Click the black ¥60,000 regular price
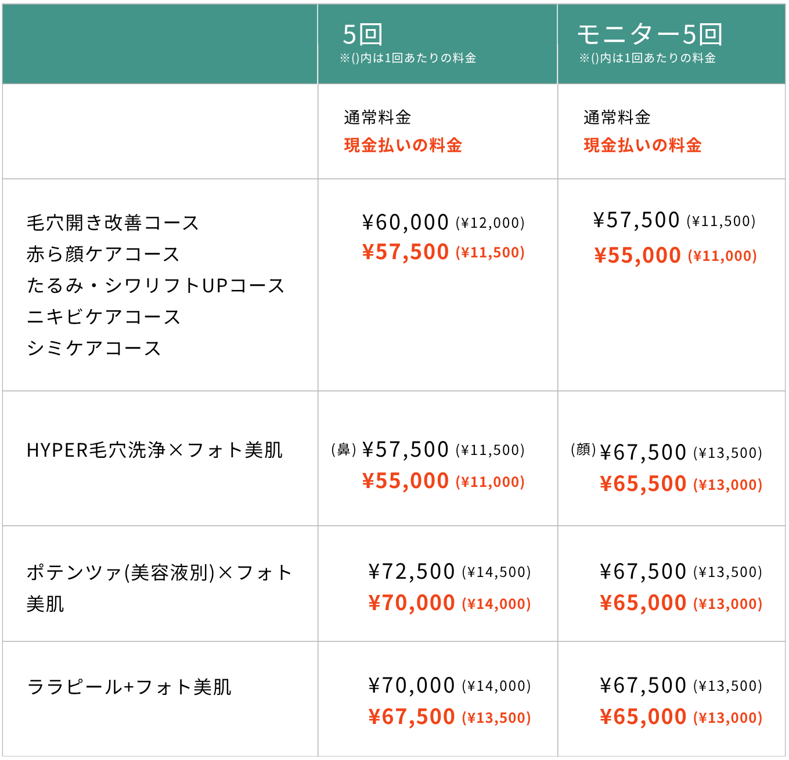The width and height of the screenshot is (789, 760). coord(405,222)
